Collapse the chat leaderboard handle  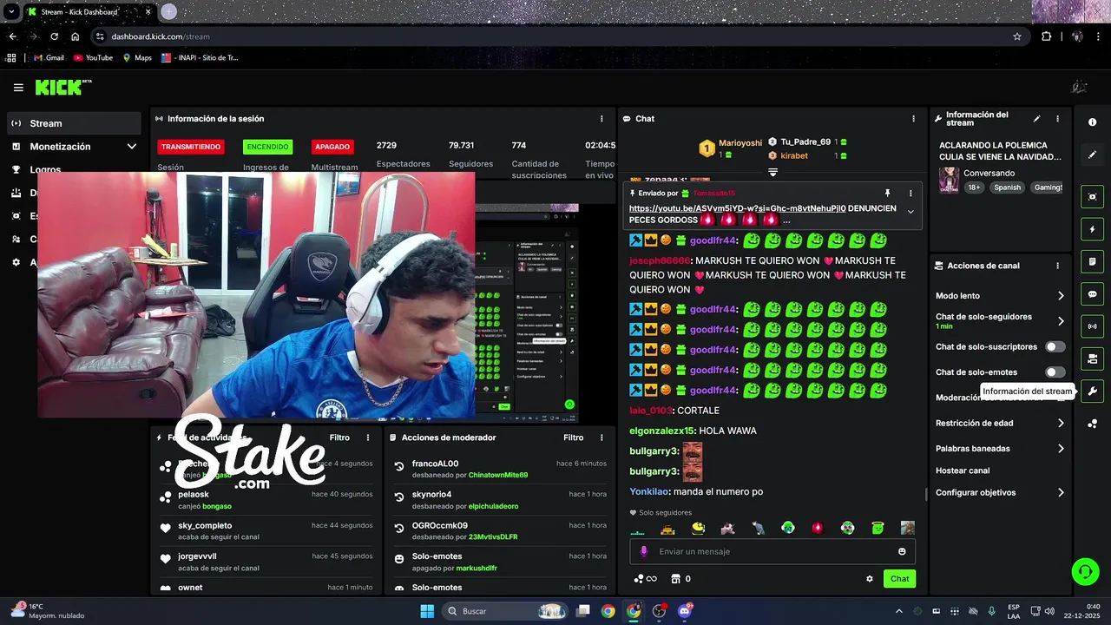pyautogui.click(x=772, y=173)
